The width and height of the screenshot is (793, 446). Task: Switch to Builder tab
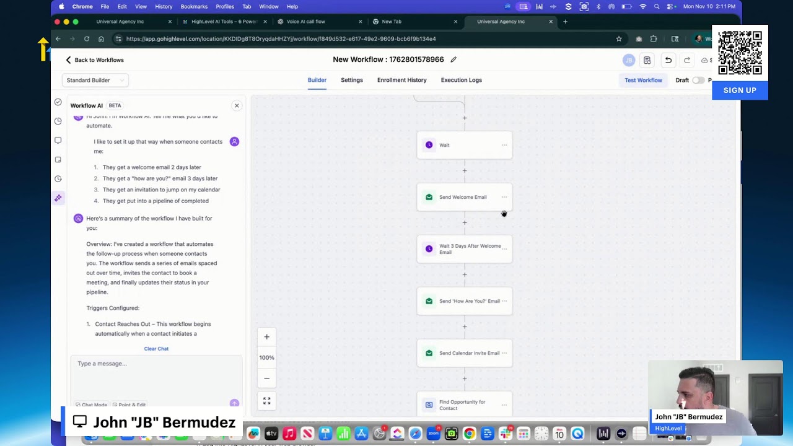point(317,80)
